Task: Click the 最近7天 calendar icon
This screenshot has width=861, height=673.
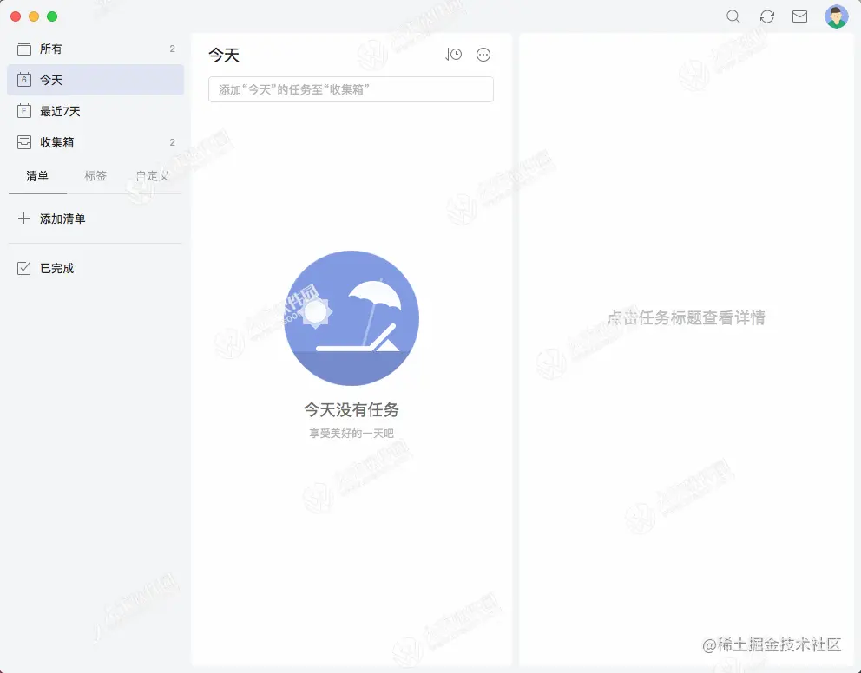Action: pos(24,111)
